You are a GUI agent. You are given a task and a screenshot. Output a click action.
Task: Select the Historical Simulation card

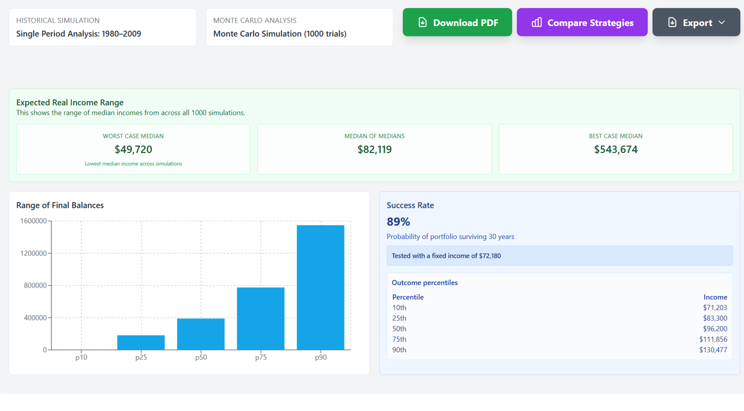[102, 27]
